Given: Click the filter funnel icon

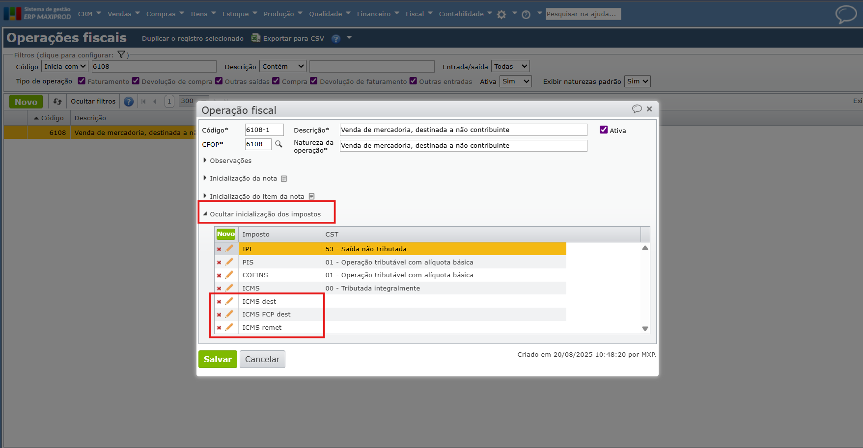Looking at the screenshot, I should 121,55.
